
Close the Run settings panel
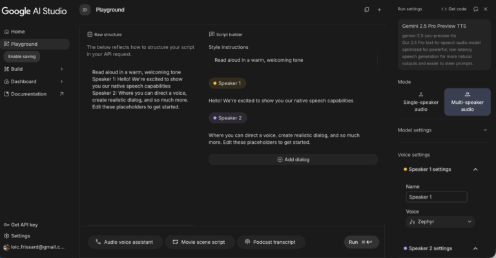(x=486, y=9)
